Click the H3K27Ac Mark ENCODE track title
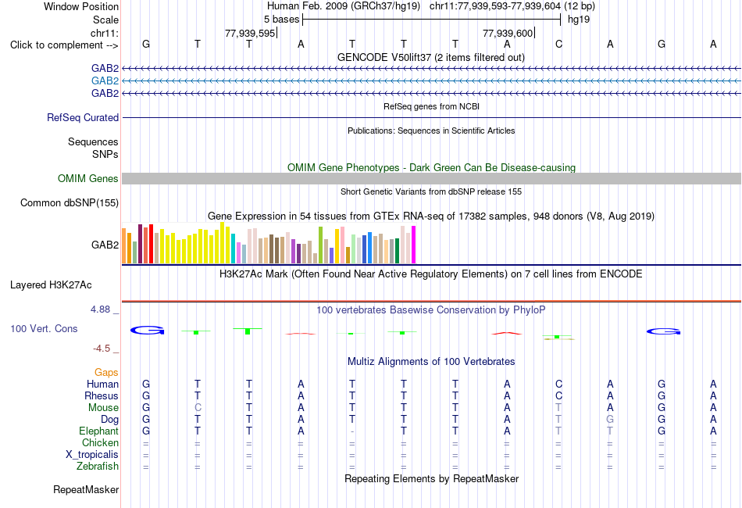Viewport: 742px width, 508px height. click(431, 274)
